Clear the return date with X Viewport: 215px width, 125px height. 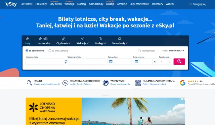tap(155, 61)
